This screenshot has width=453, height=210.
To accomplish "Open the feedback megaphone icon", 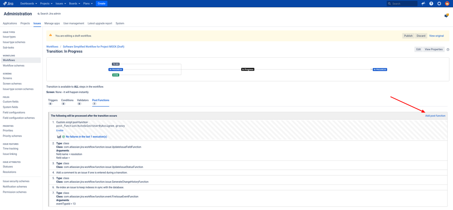I will coord(423,4).
